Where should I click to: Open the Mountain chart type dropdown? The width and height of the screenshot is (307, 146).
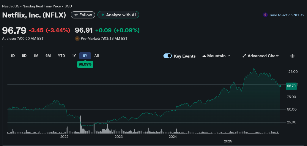coord(216,56)
